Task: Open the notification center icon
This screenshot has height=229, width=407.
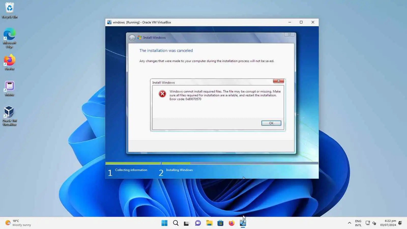Action: coord(400,223)
